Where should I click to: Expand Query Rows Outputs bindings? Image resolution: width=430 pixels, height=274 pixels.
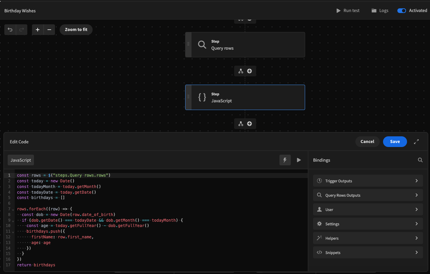(x=368, y=195)
